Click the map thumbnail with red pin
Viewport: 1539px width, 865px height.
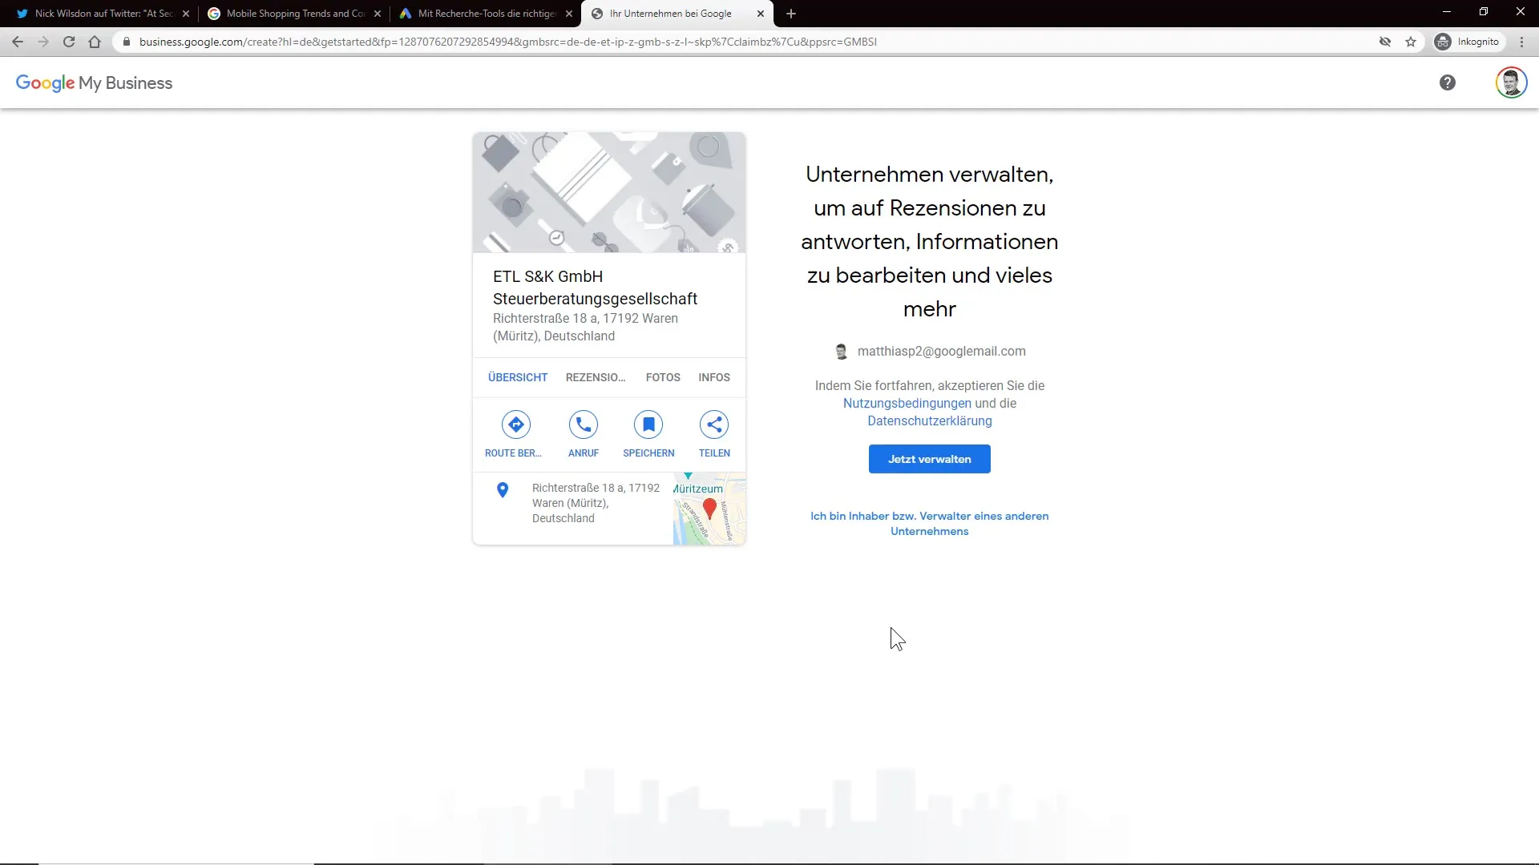(x=709, y=509)
